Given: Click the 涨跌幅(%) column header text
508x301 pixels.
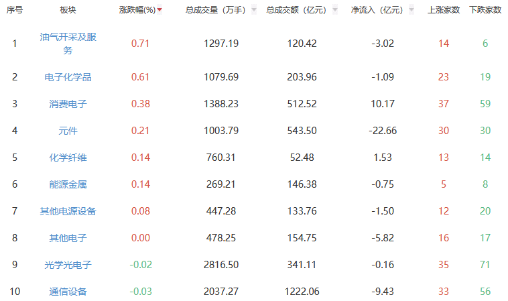Looking at the screenshot, I should click(x=137, y=11).
